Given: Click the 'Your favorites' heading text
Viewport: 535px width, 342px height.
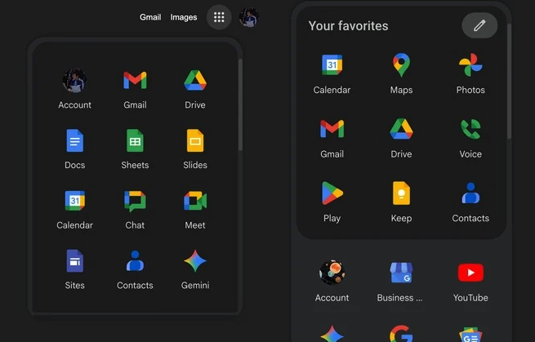Looking at the screenshot, I should [349, 26].
